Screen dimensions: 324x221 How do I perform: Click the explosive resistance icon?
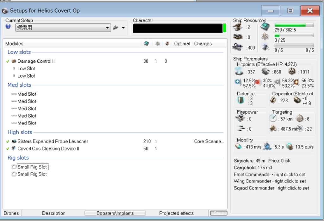[x=296, y=82]
